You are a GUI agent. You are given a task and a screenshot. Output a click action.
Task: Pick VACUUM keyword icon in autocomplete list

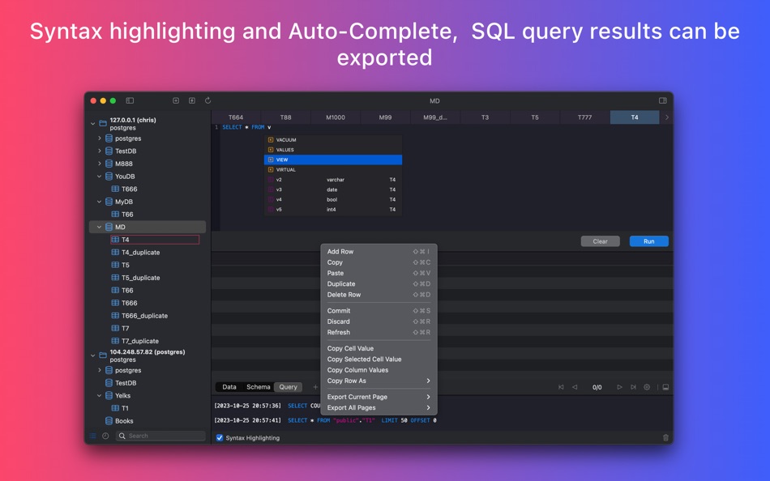(271, 140)
